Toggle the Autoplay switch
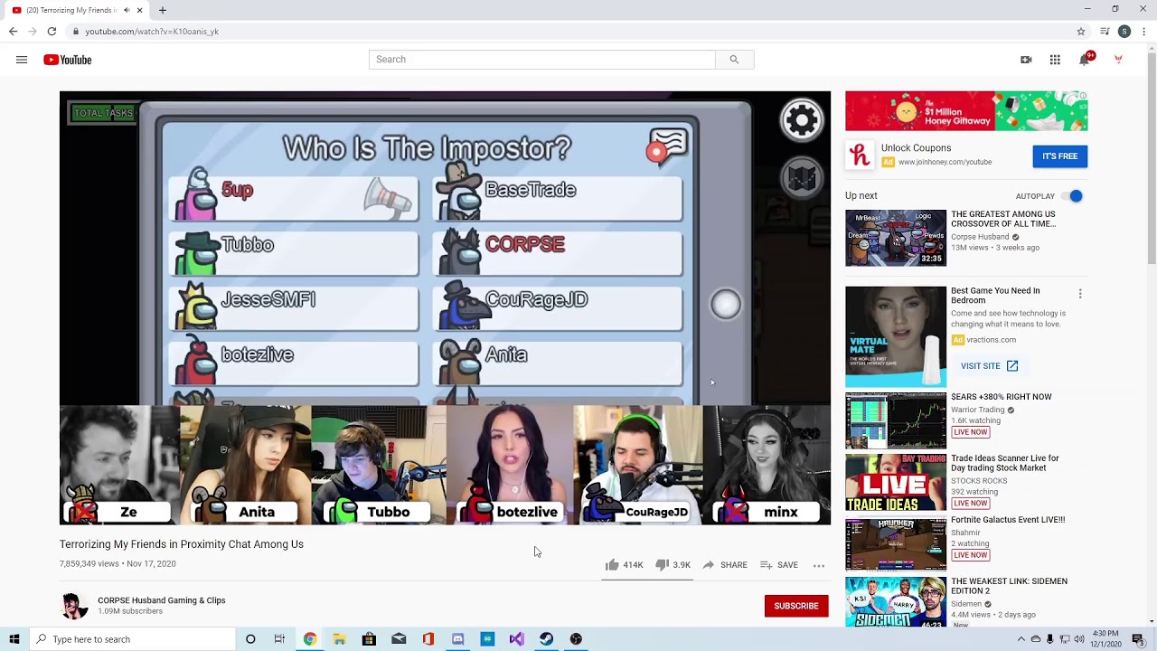 click(x=1073, y=196)
